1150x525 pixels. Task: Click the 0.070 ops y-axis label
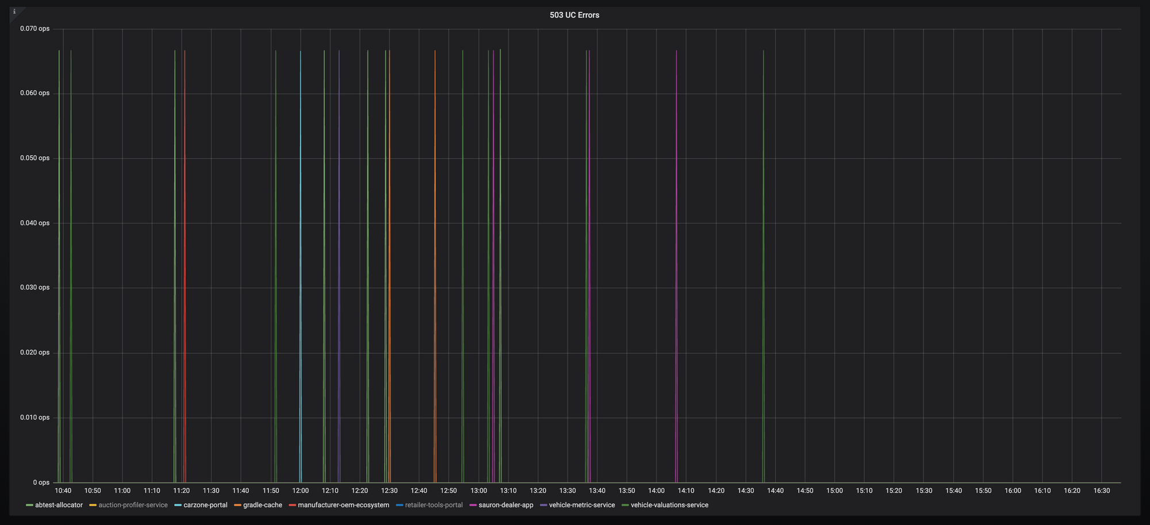click(x=34, y=29)
